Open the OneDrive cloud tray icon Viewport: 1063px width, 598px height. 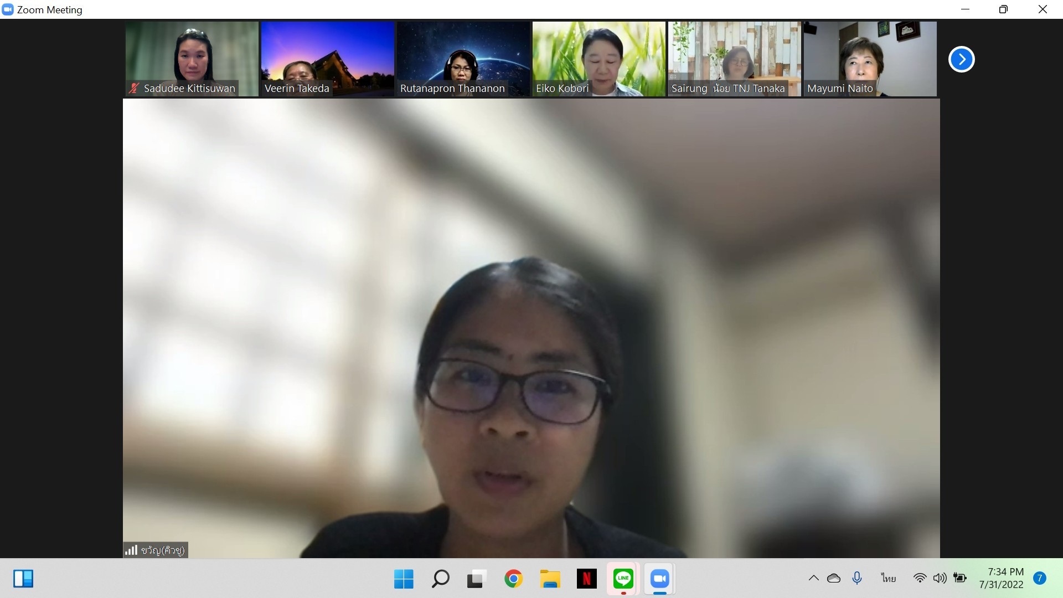[834, 578]
